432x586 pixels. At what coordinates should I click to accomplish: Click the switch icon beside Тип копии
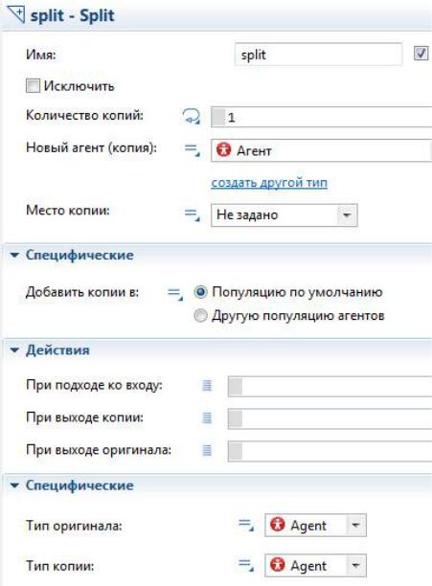click(246, 566)
